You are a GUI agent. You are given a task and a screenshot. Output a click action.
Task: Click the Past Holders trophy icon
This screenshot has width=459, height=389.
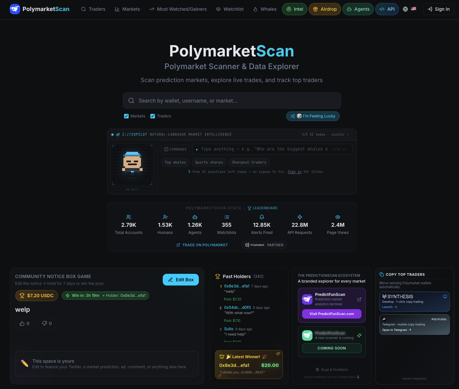(x=218, y=276)
